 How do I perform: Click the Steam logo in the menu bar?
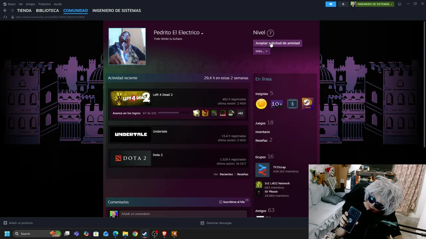(x=5, y=4)
